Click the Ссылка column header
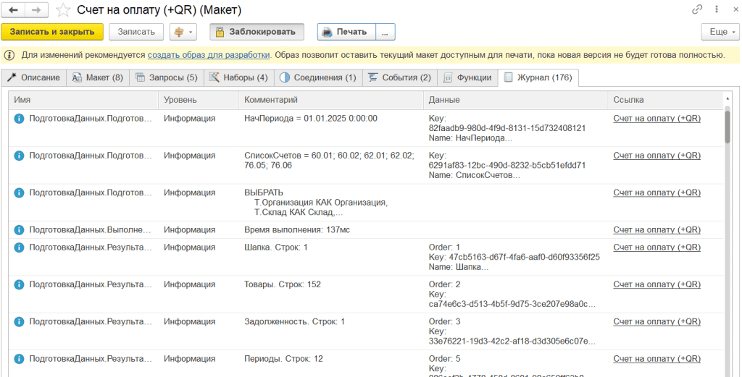The height and width of the screenshot is (377, 742). click(665, 100)
